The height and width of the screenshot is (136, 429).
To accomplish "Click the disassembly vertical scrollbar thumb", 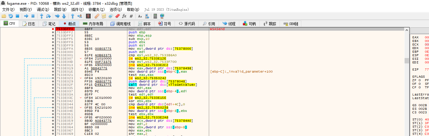I will point(406,61).
